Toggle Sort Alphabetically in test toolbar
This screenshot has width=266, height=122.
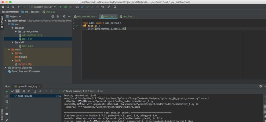[x=24, y=91]
